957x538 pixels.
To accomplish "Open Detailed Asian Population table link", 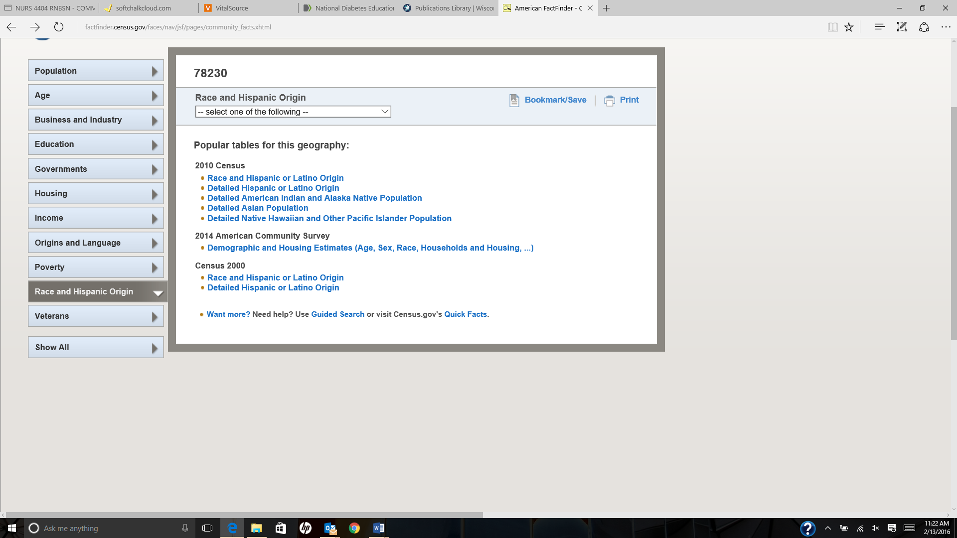I will (258, 208).
